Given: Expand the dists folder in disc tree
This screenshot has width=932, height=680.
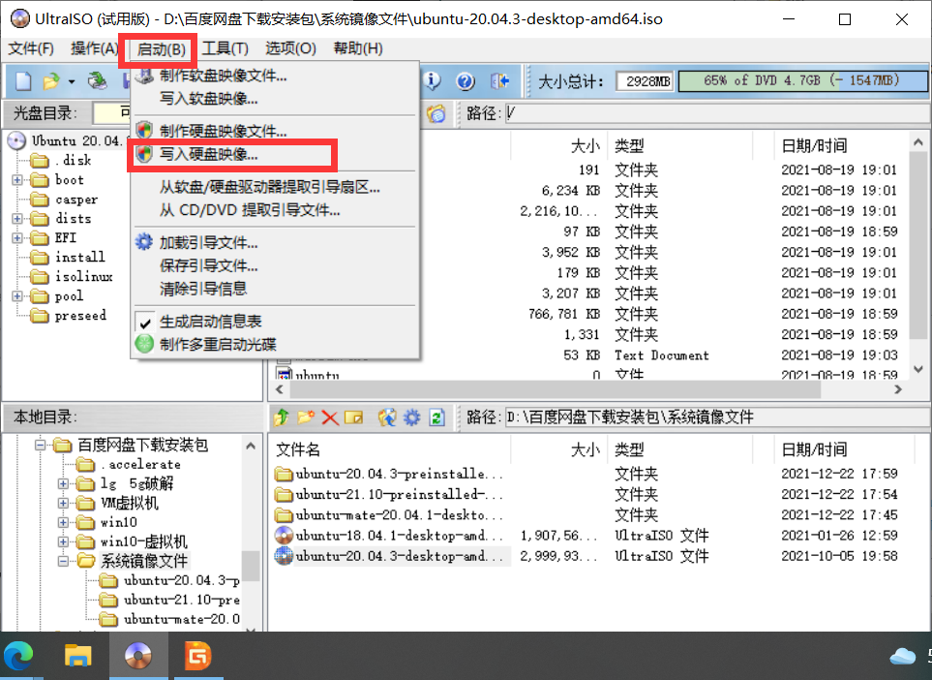Looking at the screenshot, I should [x=17, y=218].
